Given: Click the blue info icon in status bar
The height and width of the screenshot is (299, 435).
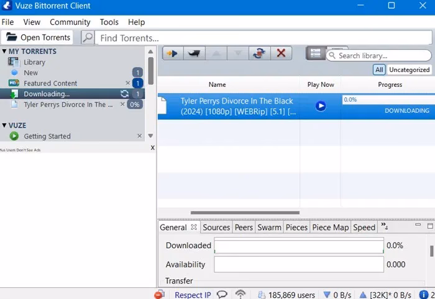Looking at the screenshot, I should click(423, 295).
